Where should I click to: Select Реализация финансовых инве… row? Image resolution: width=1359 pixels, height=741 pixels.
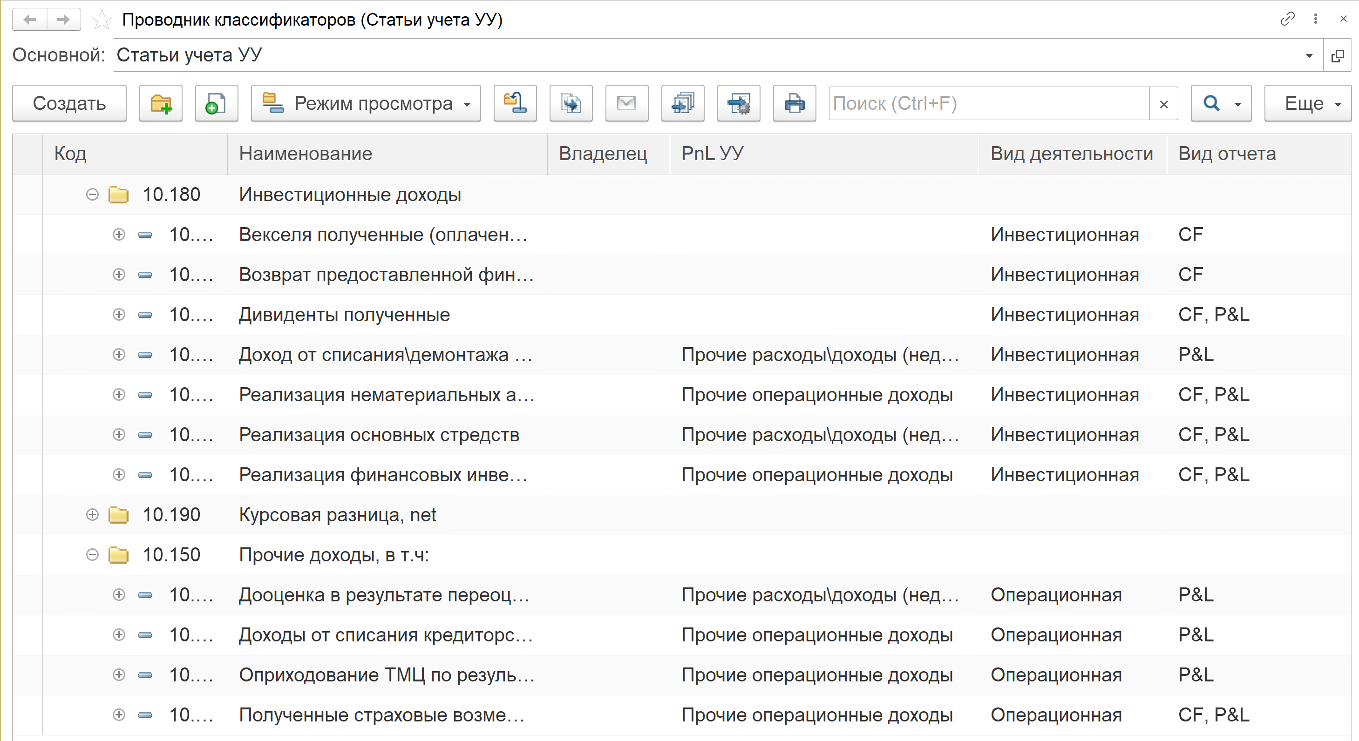(682, 475)
